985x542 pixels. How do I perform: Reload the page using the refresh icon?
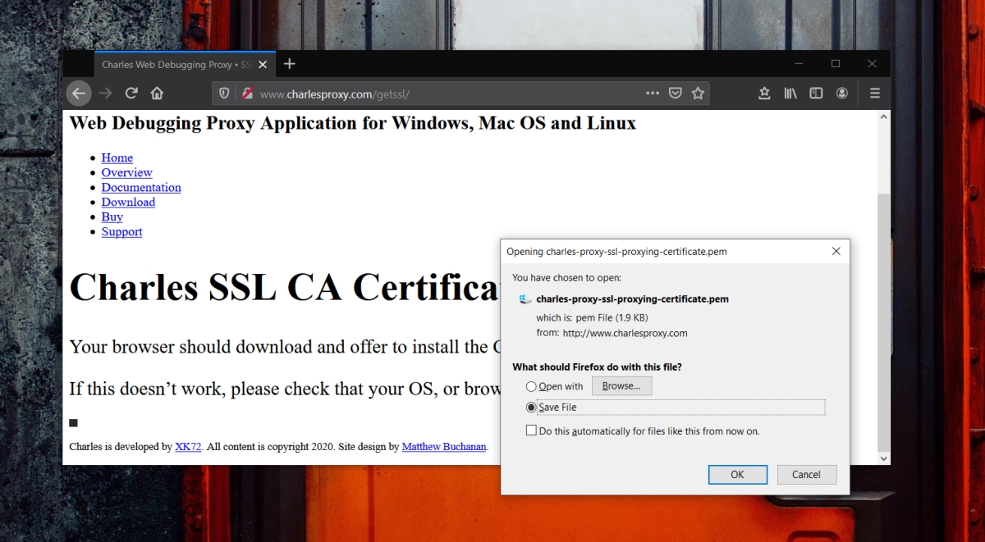[131, 93]
